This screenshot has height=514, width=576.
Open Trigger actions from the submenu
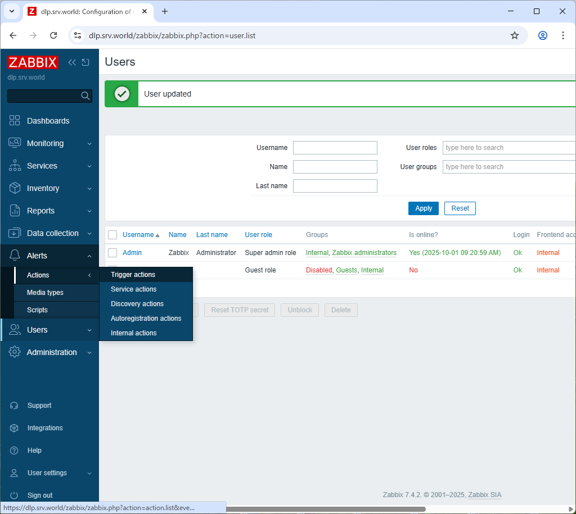(133, 275)
